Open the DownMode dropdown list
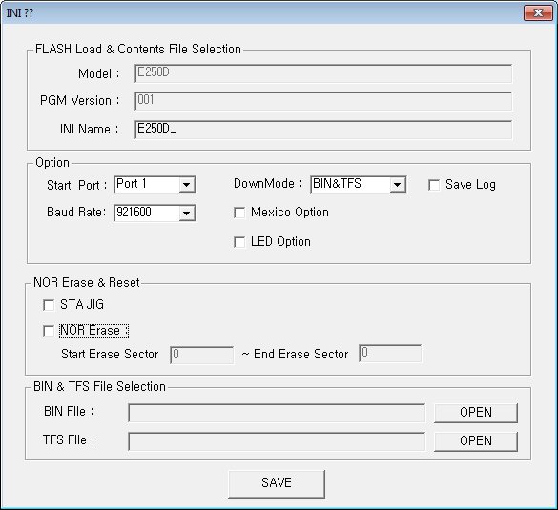The width and height of the screenshot is (558, 510). [x=398, y=185]
